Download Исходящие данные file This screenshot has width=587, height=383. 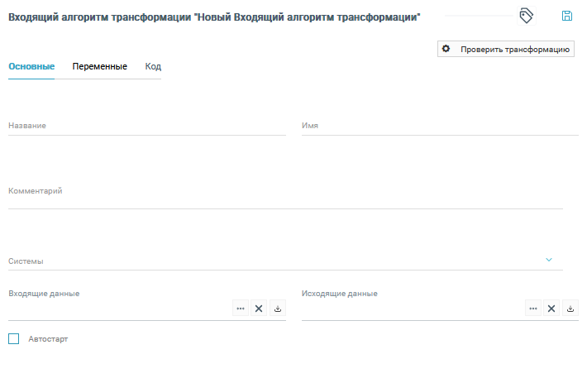[570, 309]
